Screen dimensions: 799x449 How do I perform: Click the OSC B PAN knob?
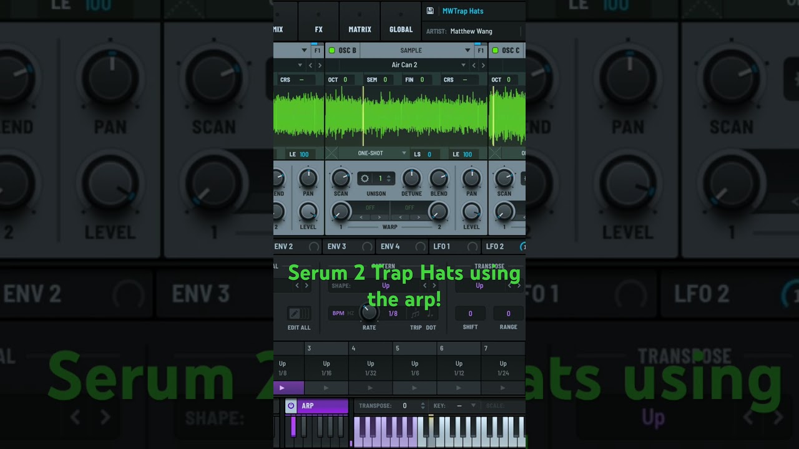click(471, 178)
